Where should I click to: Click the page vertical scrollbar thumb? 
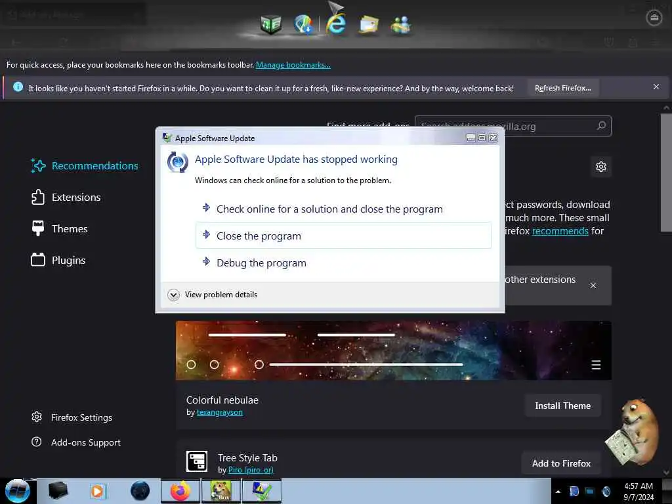(665, 173)
